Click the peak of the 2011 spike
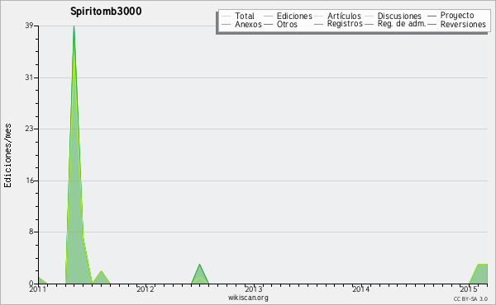Viewport: 496px width, 305px height. point(74,26)
